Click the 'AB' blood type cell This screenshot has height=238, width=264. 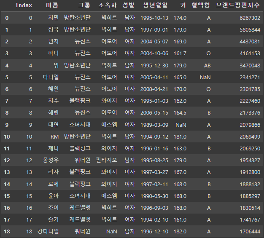pos(207,65)
